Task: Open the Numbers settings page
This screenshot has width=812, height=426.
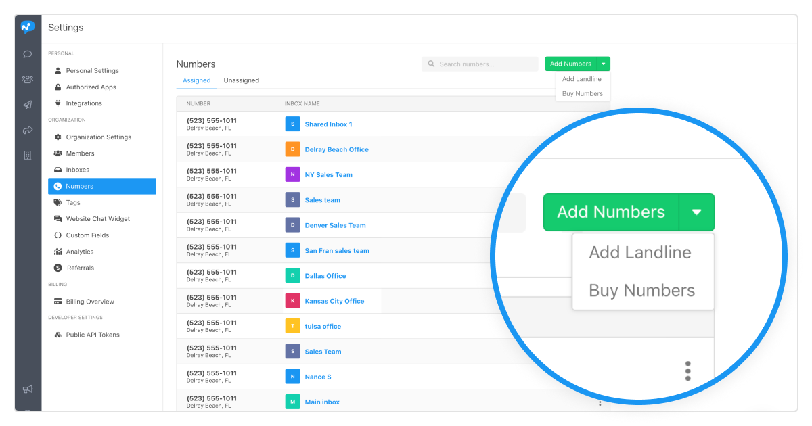Action: (102, 186)
